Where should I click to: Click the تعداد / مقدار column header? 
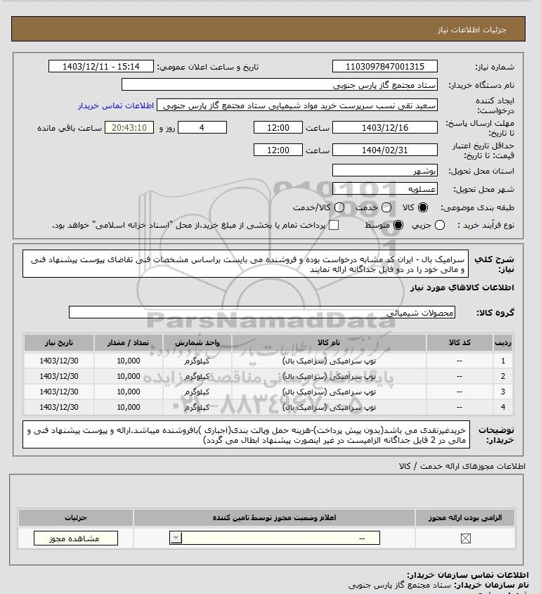129,343
